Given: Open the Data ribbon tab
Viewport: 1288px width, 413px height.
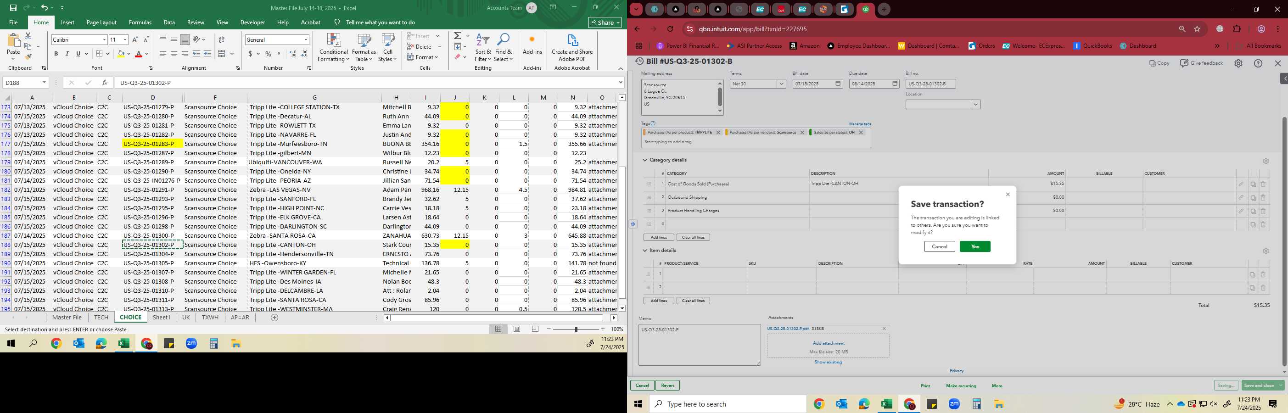Looking at the screenshot, I should tap(169, 22).
